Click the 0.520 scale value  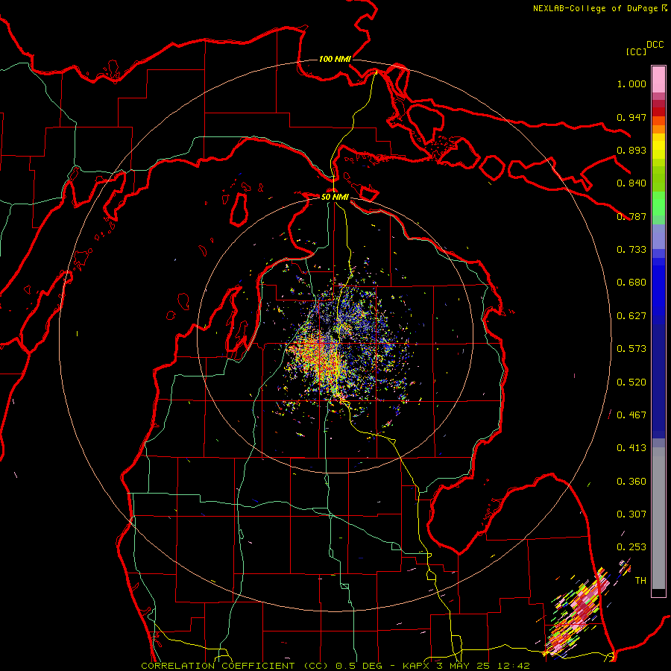coord(631,382)
